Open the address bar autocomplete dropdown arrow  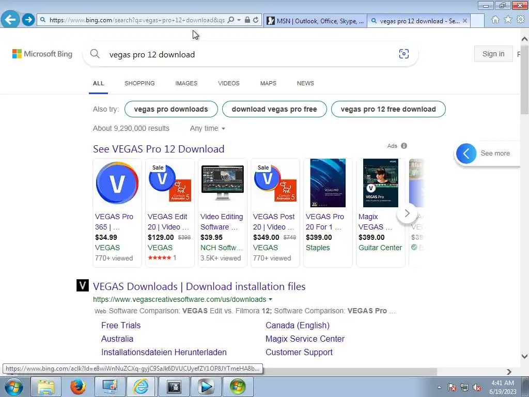[239, 20]
